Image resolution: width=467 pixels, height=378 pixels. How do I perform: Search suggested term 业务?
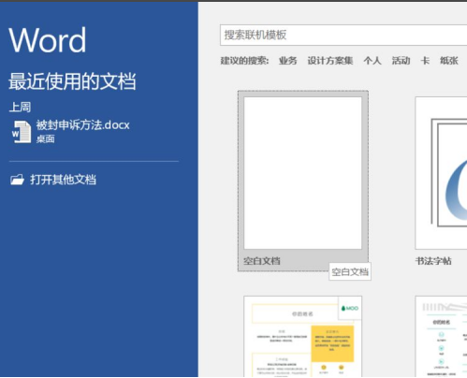[x=287, y=61]
